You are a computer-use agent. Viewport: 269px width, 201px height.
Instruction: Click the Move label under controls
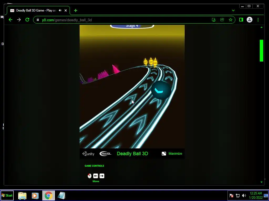tap(96, 181)
